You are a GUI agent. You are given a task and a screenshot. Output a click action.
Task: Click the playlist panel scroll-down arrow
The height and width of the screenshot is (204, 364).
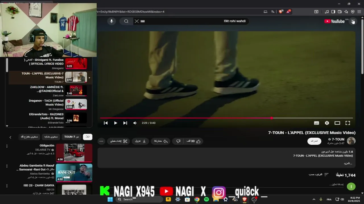pos(7,126)
